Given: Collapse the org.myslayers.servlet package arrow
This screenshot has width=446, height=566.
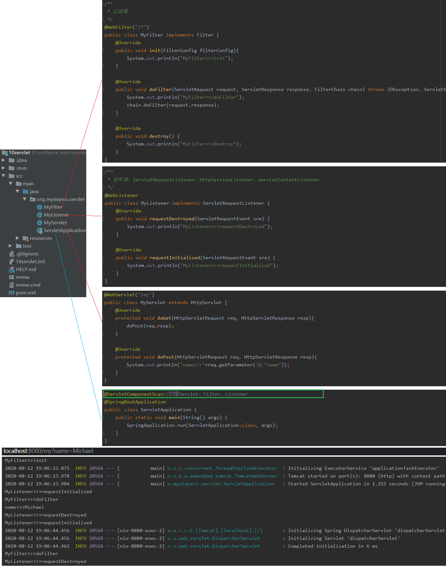Looking at the screenshot, I should coord(25,199).
